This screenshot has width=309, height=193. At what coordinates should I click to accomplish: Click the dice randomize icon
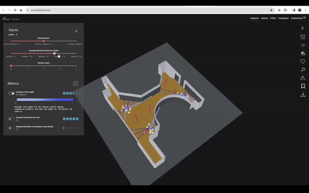[303, 37]
